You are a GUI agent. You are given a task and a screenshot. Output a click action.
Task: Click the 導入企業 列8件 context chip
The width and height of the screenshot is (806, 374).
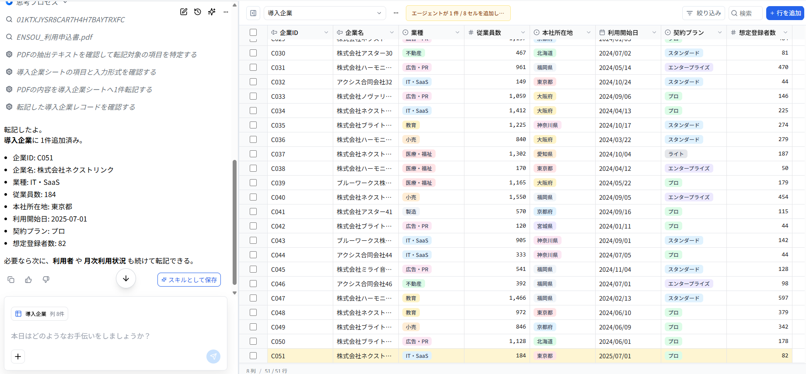(39, 314)
